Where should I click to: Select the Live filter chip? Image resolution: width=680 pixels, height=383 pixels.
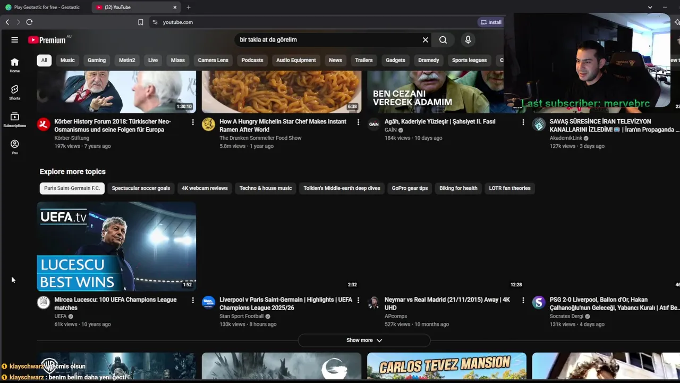153,60
